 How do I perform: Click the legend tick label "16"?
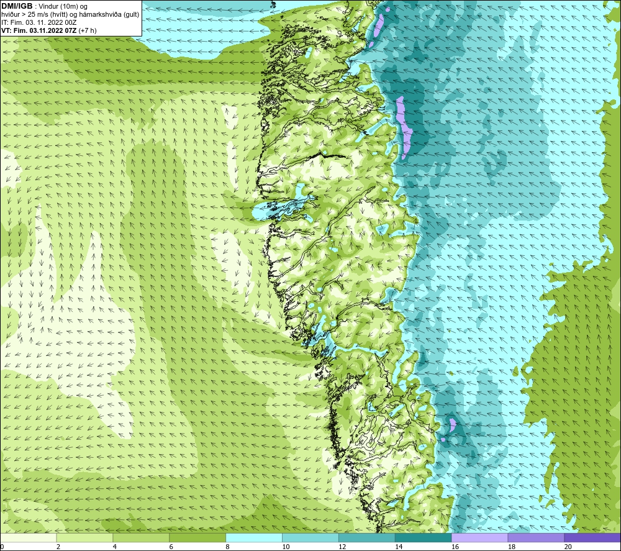pos(455,547)
